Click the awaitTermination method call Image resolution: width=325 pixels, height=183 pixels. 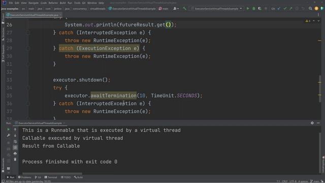pyautogui.click(x=114, y=96)
